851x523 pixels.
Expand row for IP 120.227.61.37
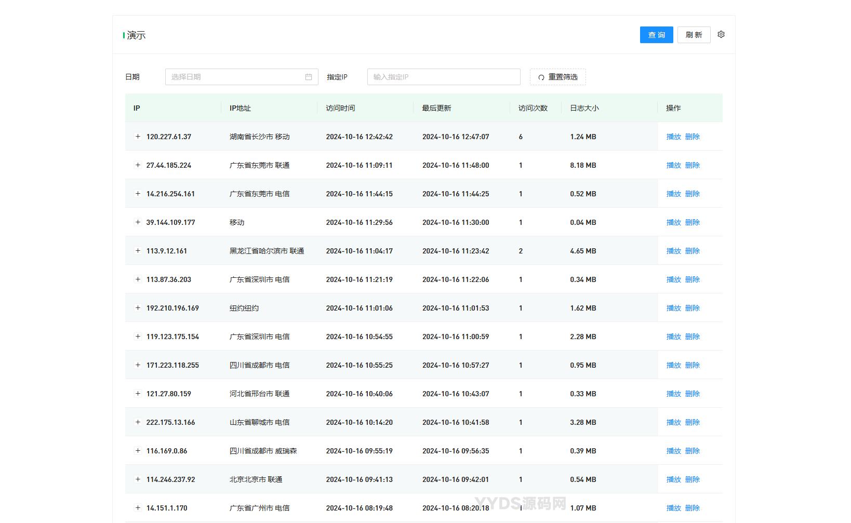(138, 137)
